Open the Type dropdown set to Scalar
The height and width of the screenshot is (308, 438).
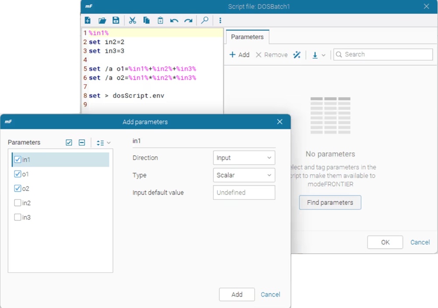pyautogui.click(x=244, y=175)
